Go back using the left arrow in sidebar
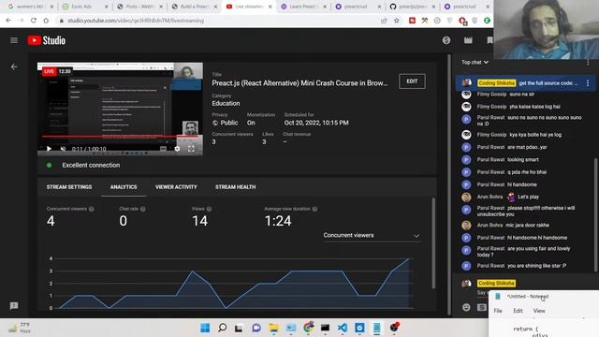 pyautogui.click(x=14, y=66)
